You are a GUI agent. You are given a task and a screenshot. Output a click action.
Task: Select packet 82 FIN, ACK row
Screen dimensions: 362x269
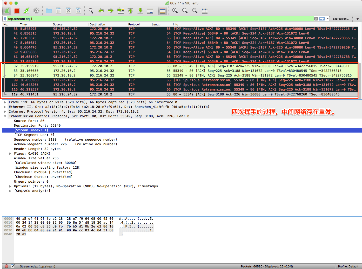coord(180,66)
